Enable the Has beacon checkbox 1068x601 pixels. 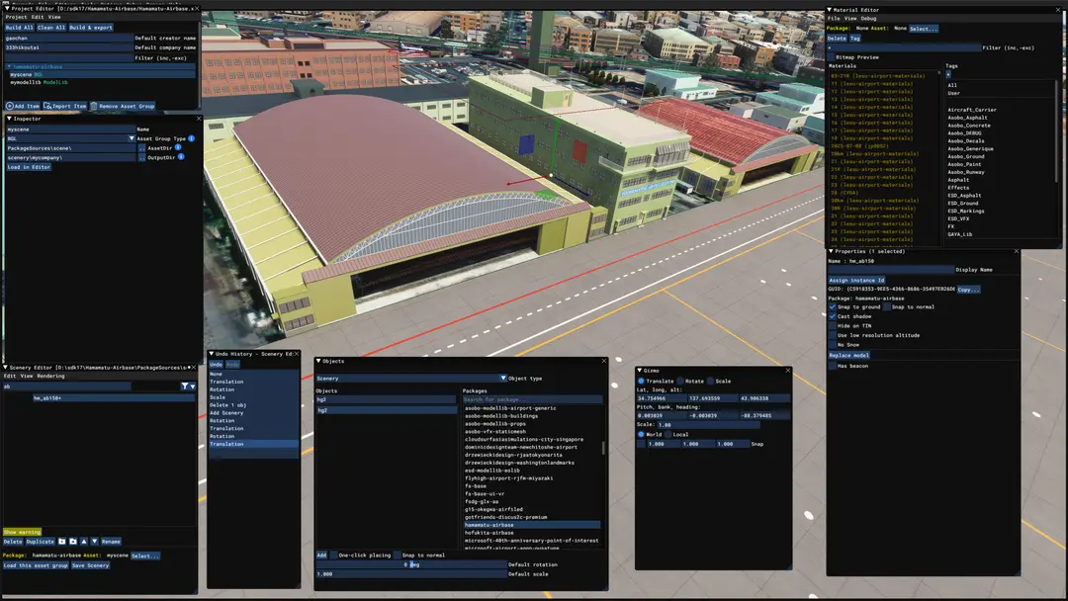833,366
